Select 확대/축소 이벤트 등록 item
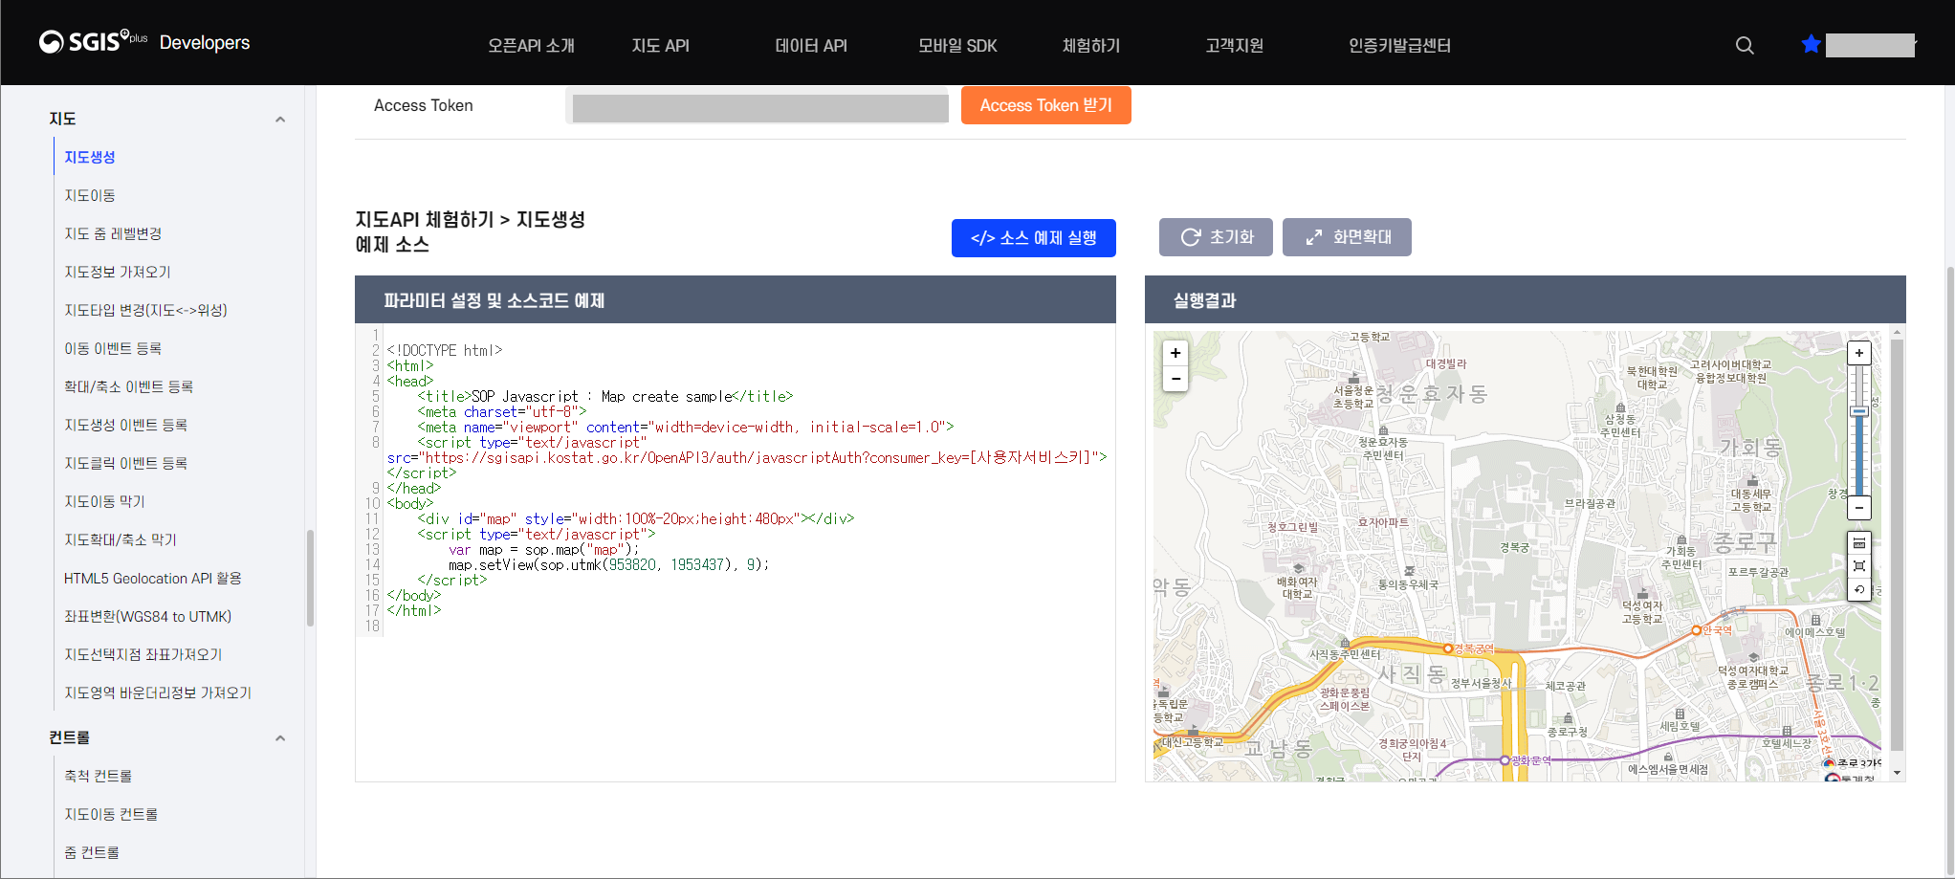Screen dimensions: 1955x879 (129, 386)
